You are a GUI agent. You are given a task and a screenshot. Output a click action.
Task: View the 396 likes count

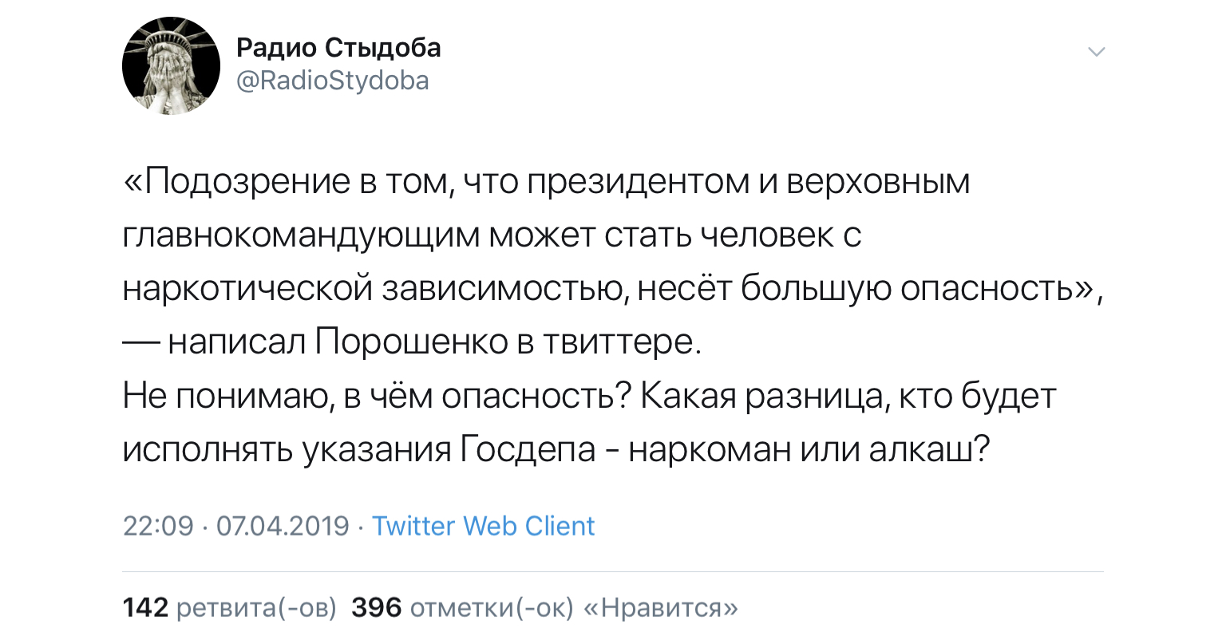[377, 608]
